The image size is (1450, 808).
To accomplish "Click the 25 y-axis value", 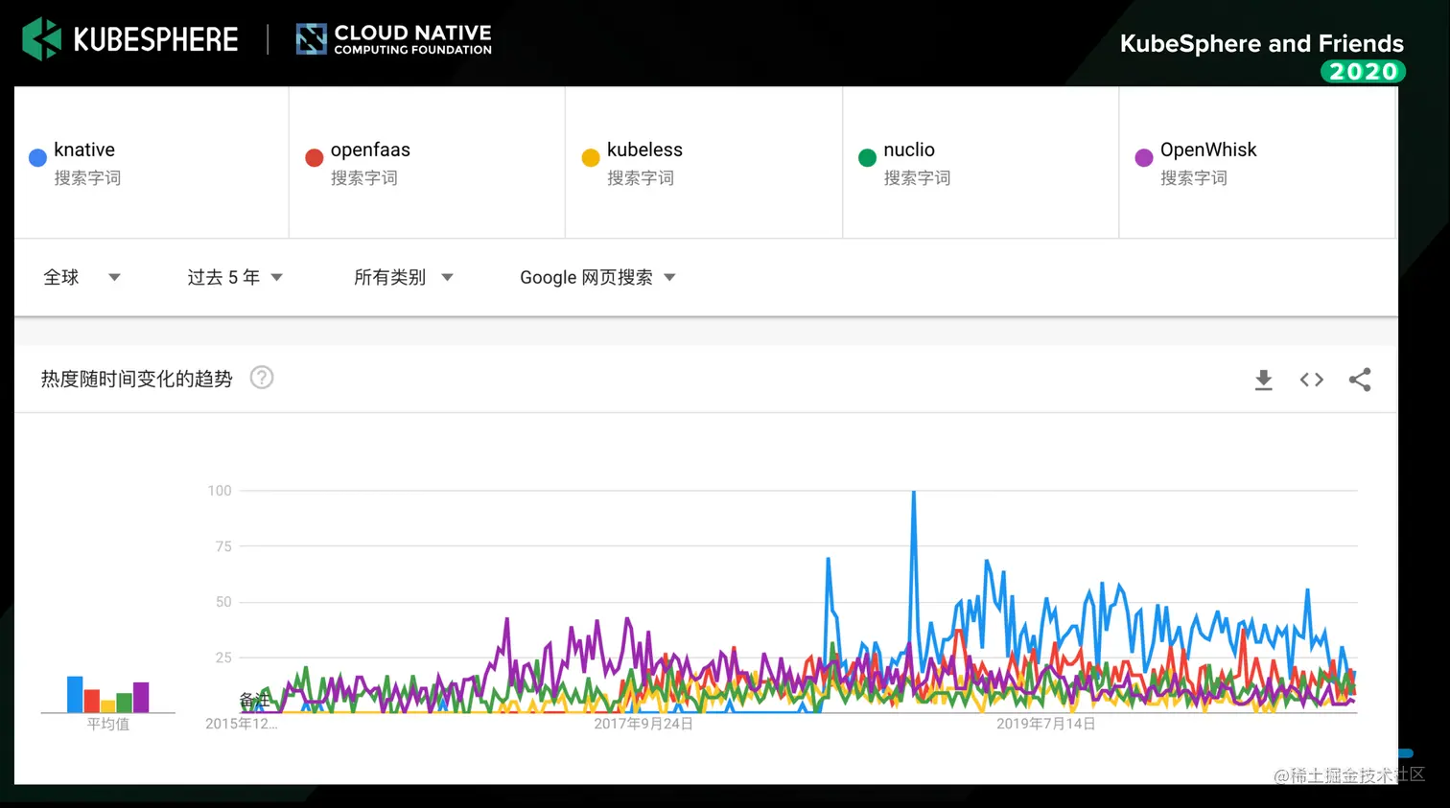I will click(x=223, y=658).
